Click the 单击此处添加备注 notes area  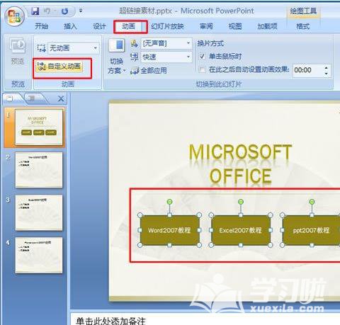point(205,319)
